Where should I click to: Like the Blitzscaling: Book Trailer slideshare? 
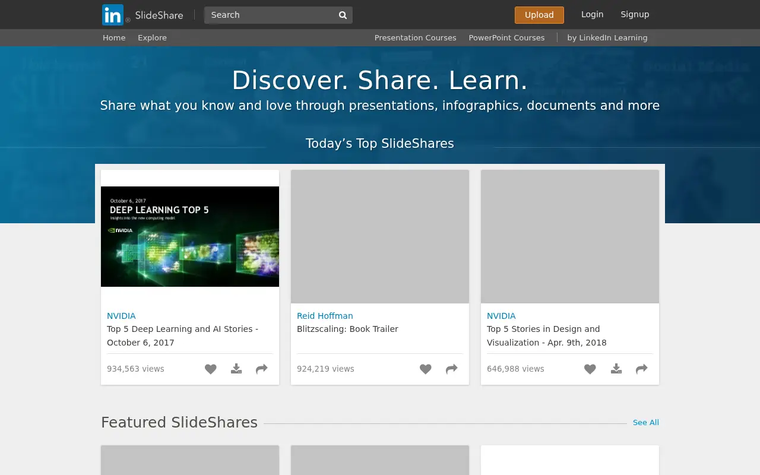click(426, 369)
